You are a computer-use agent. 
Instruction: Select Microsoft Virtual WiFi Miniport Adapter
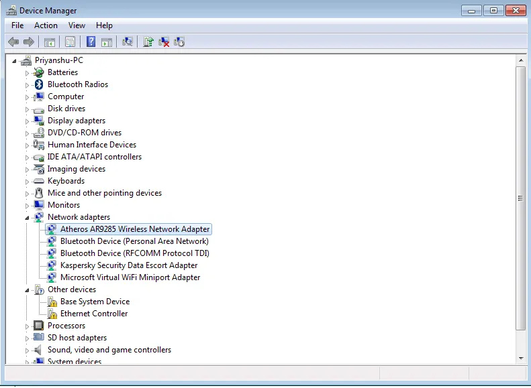130,277
